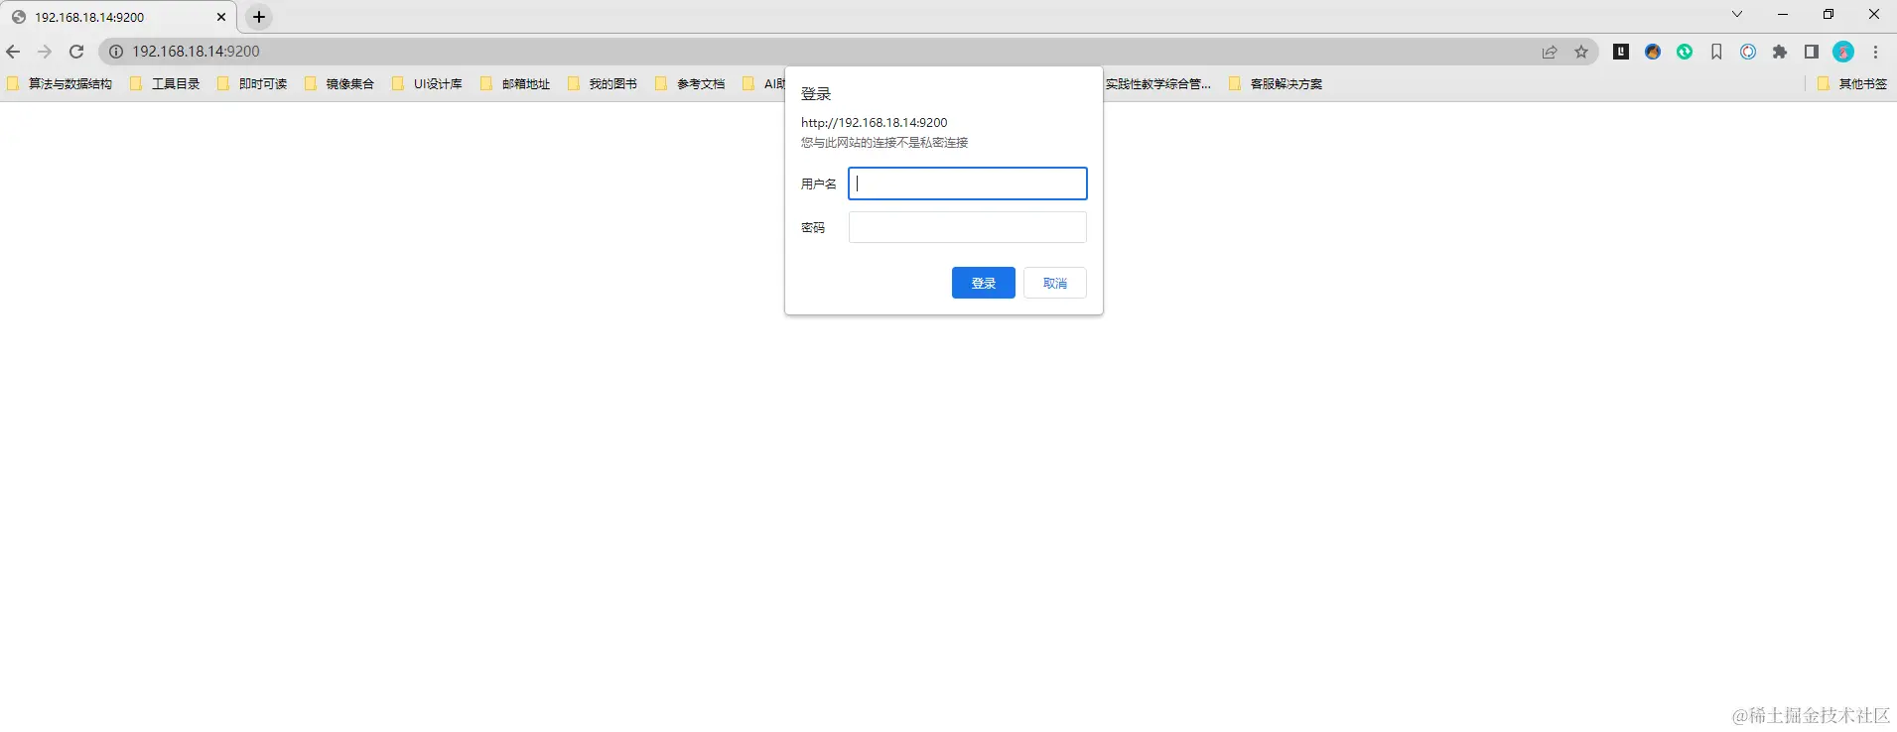Image resolution: width=1897 pixels, height=732 pixels.
Task: Open a new tab with plus button
Action: pos(259,17)
